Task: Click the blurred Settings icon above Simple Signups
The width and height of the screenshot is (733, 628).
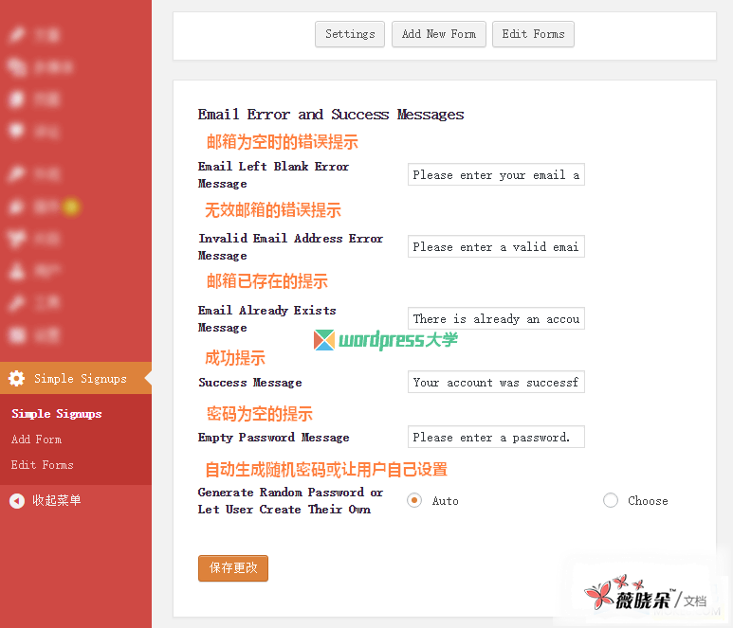Action: click(17, 334)
